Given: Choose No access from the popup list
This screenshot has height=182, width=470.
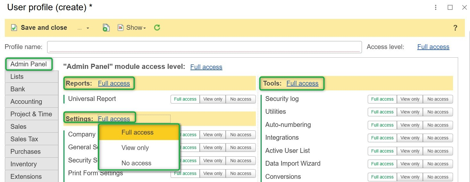Looking at the screenshot, I should [x=136, y=163].
